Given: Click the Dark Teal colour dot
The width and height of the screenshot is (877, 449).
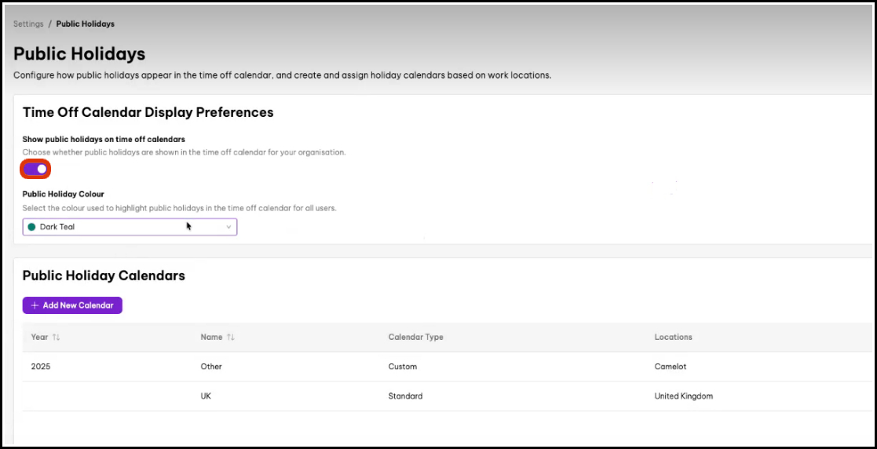Looking at the screenshot, I should click(x=31, y=227).
